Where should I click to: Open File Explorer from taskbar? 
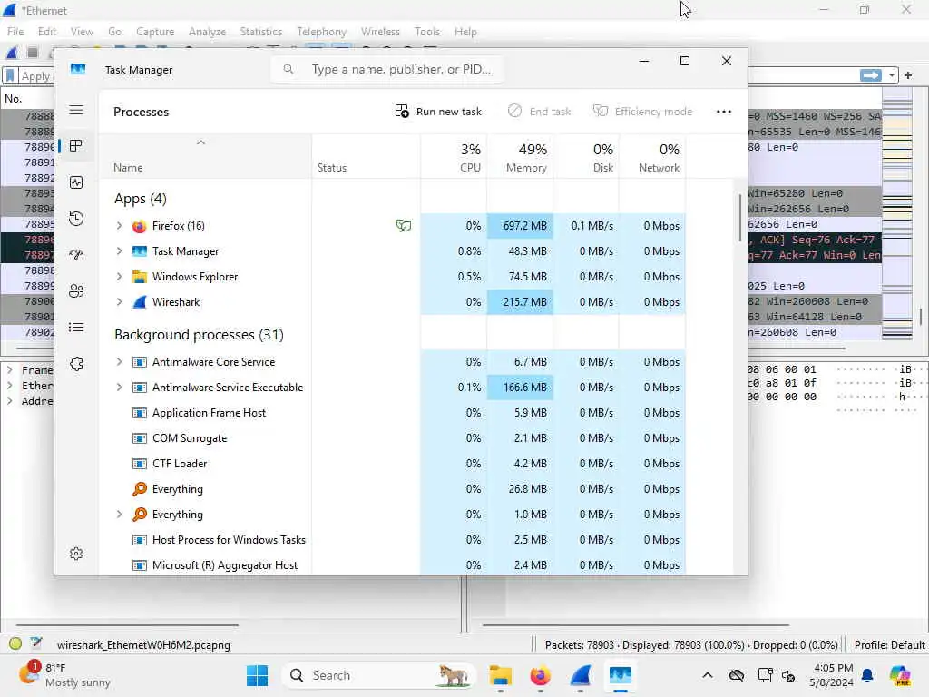click(x=500, y=675)
